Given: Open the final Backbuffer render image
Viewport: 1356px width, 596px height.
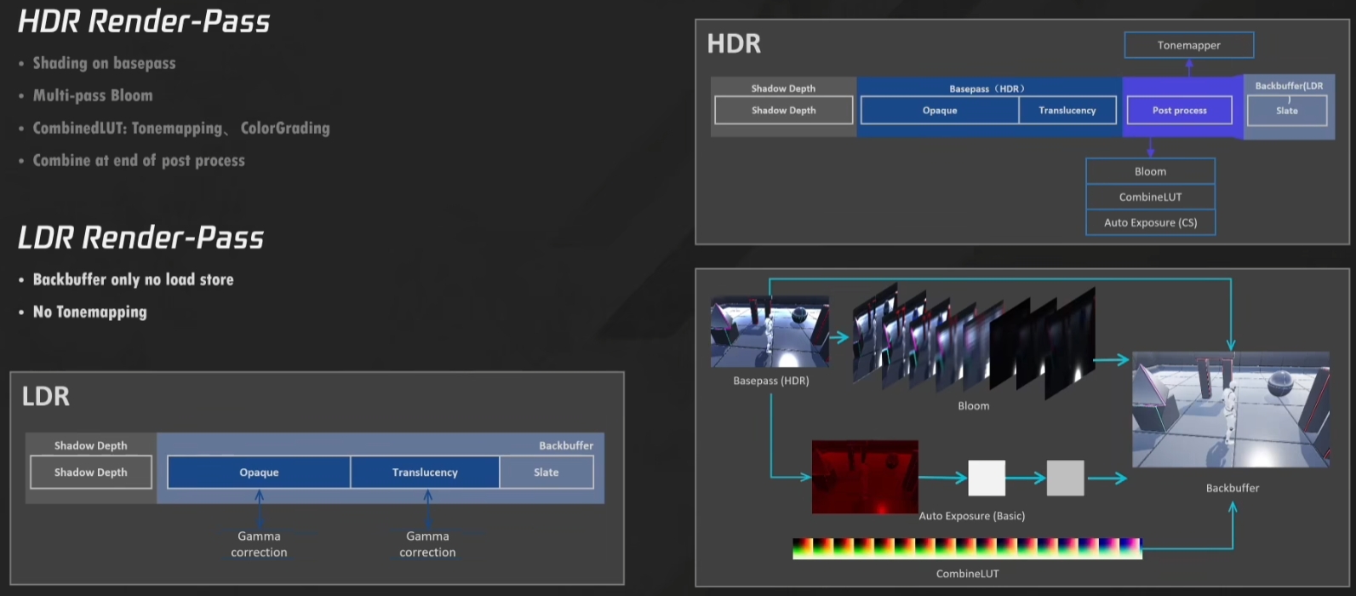Looking at the screenshot, I should 1231,410.
